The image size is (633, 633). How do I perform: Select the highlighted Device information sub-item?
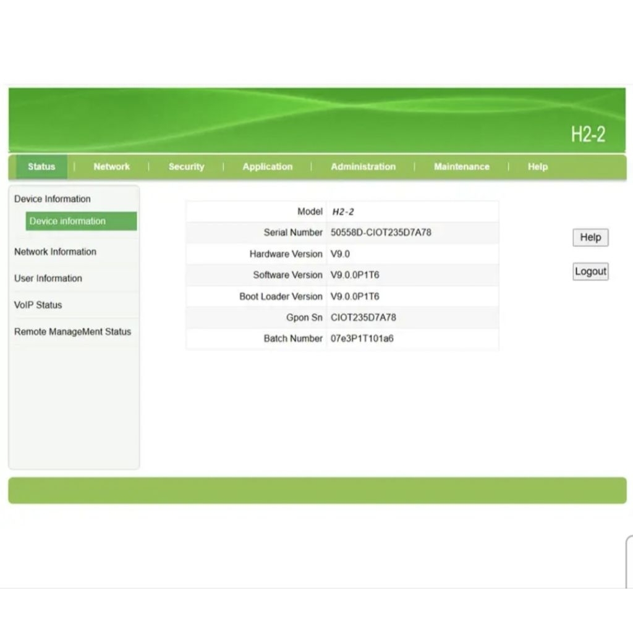point(68,221)
